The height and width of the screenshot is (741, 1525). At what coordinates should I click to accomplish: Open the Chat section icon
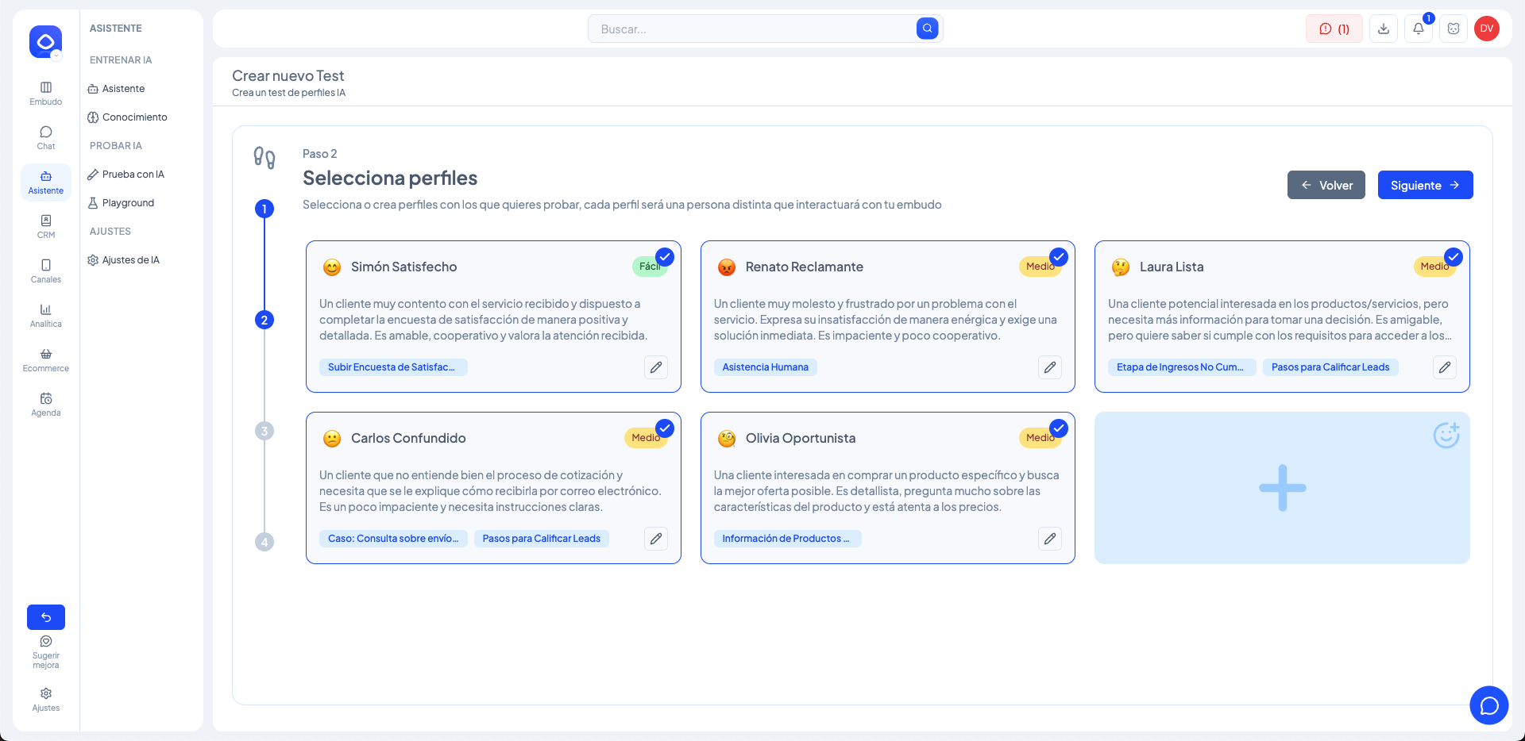pos(46,137)
